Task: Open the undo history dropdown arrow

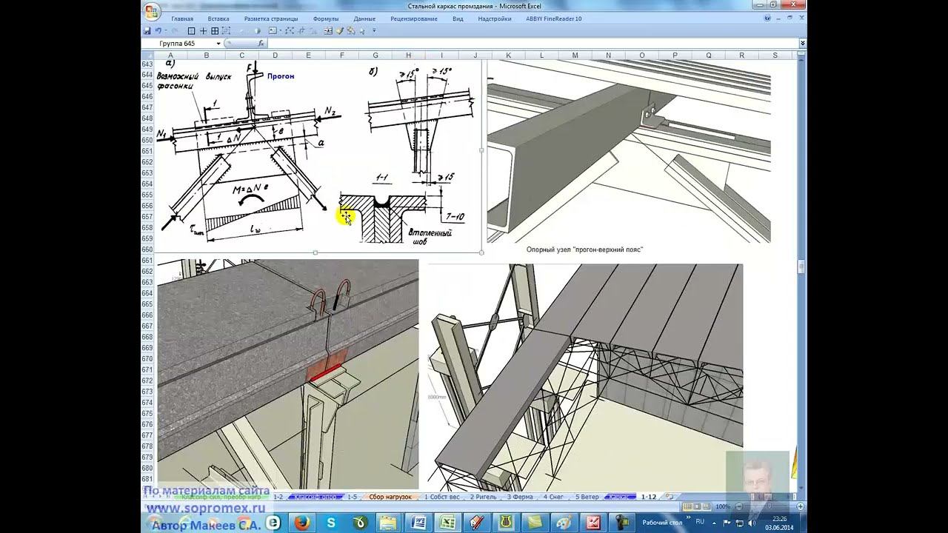Action: coord(165,31)
